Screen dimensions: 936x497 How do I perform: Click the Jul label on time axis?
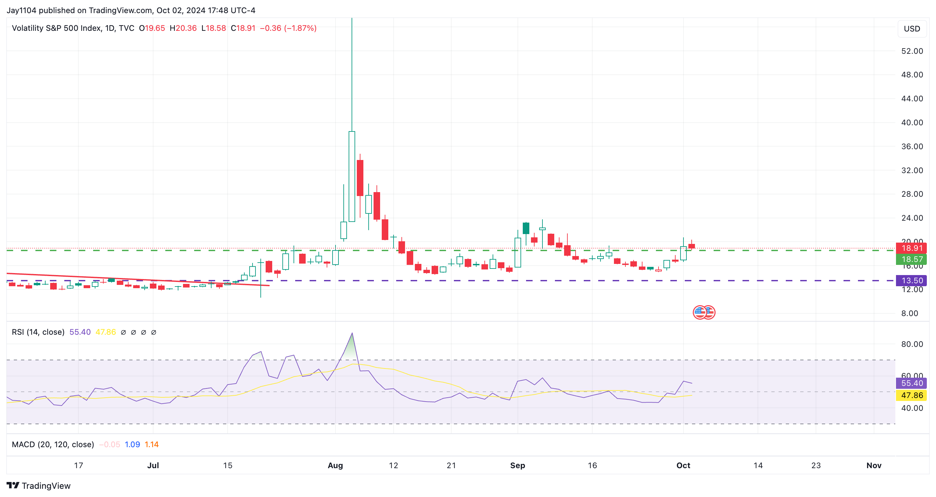pos(153,466)
